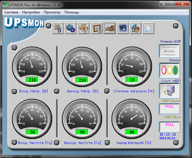Click the input frequency gauge dial
Viewport: 192px width, 158px height.
[32, 119]
